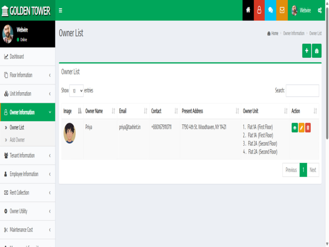Click the Owner Utility gear icon

pos(6,211)
